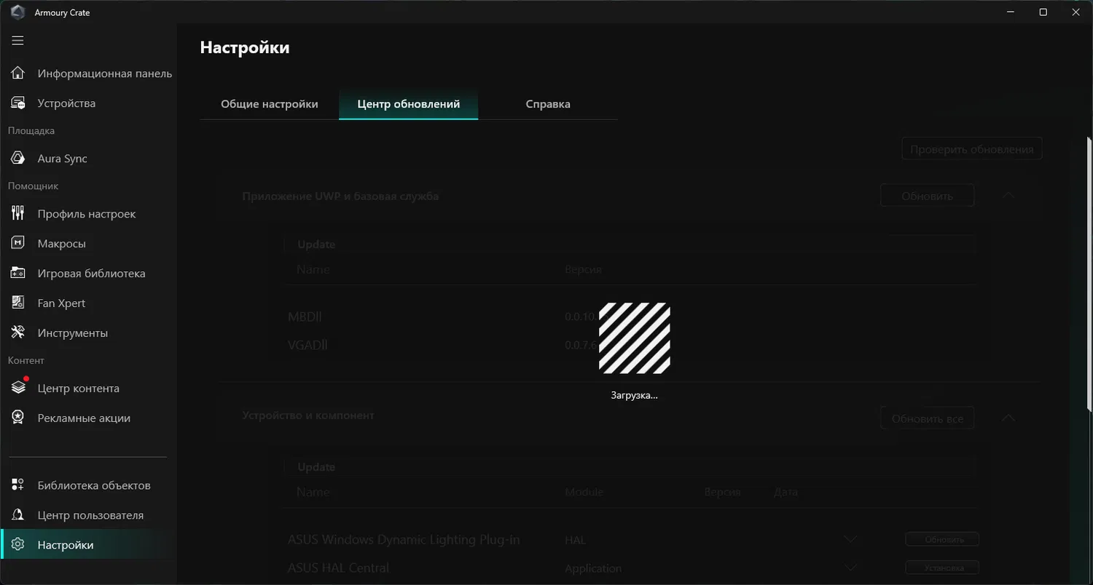Image resolution: width=1093 pixels, height=585 pixels.
Task: Select the Центр обновлений tab
Action: click(409, 104)
